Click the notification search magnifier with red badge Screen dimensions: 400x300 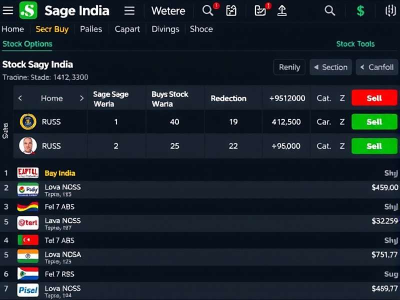click(207, 10)
